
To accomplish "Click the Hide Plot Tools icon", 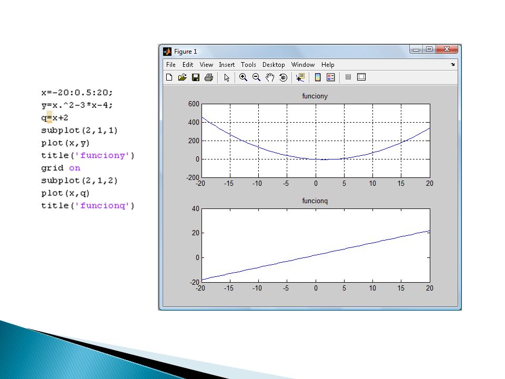I will point(348,77).
